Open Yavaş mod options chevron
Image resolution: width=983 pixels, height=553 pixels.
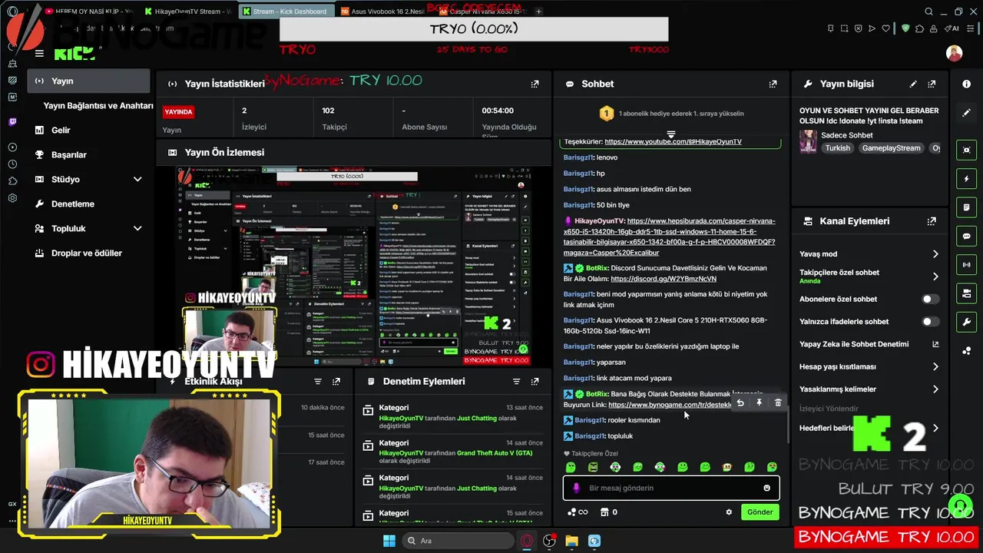click(x=935, y=254)
